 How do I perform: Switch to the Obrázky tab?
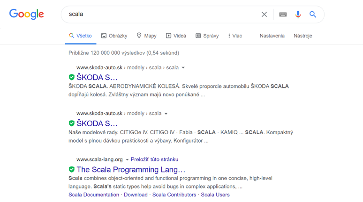[114, 36]
